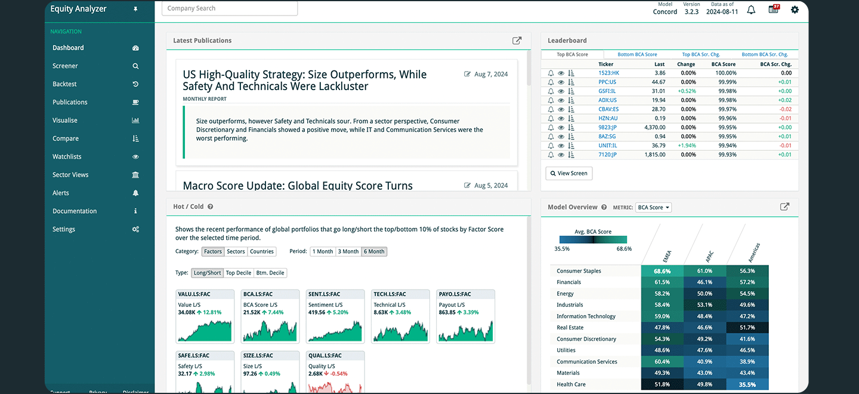Open the Settings gear in the top right
The height and width of the screenshot is (394, 859).
point(794,10)
